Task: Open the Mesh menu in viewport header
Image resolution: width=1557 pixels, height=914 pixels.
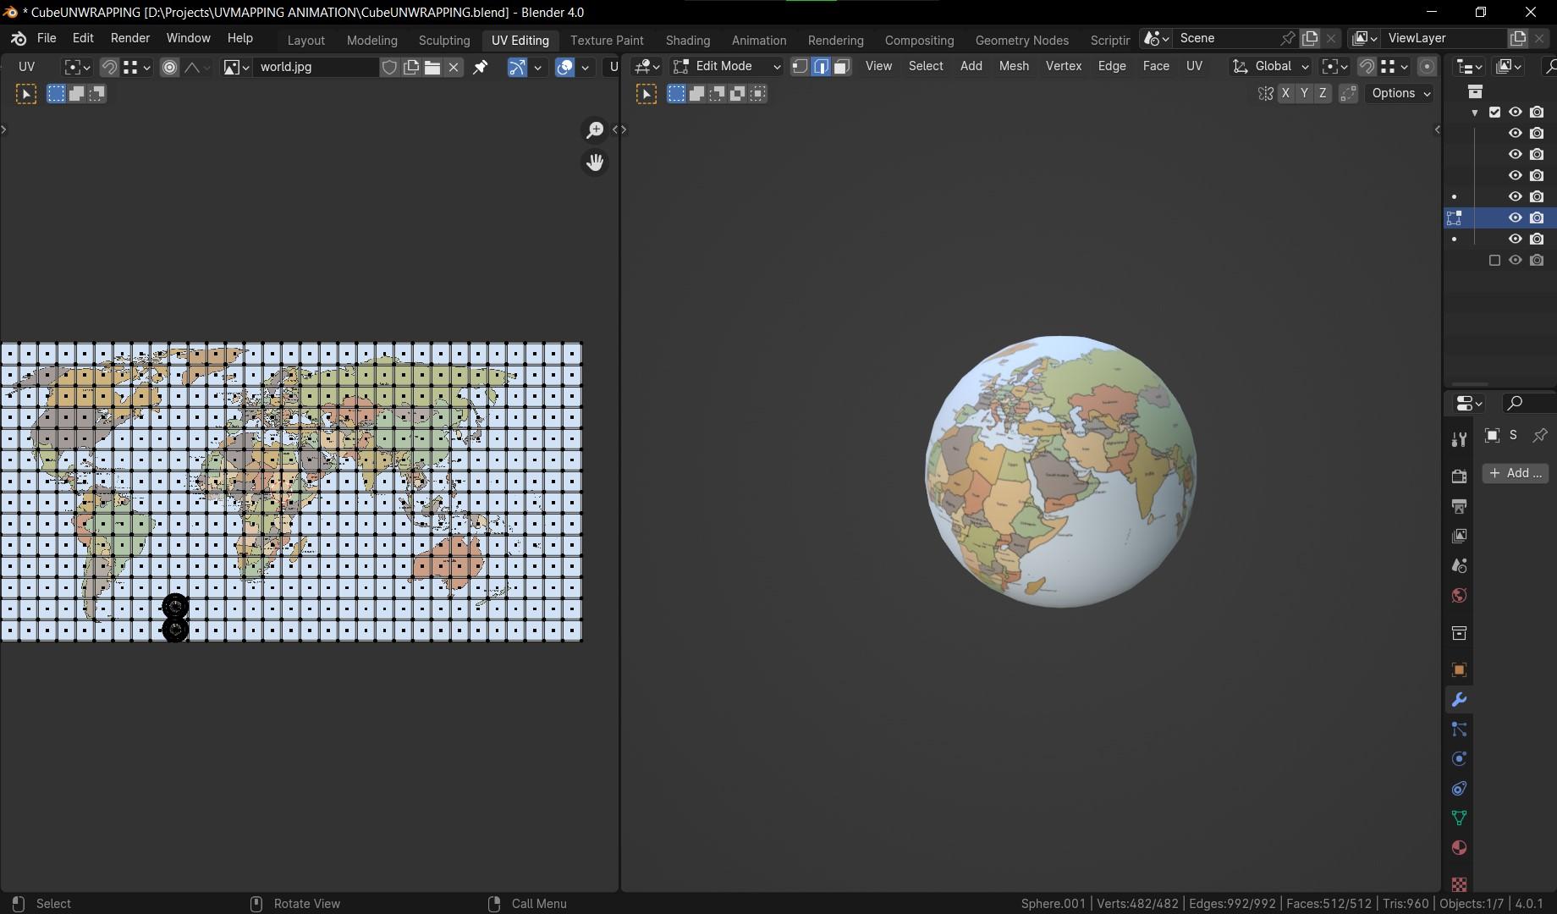Action: click(1014, 66)
